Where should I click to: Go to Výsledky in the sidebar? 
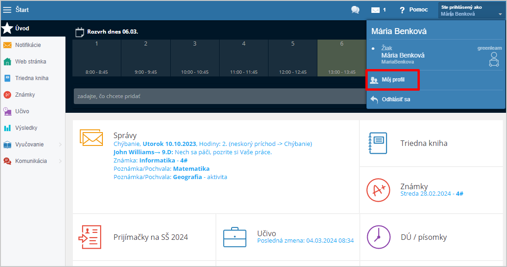pyautogui.click(x=26, y=128)
